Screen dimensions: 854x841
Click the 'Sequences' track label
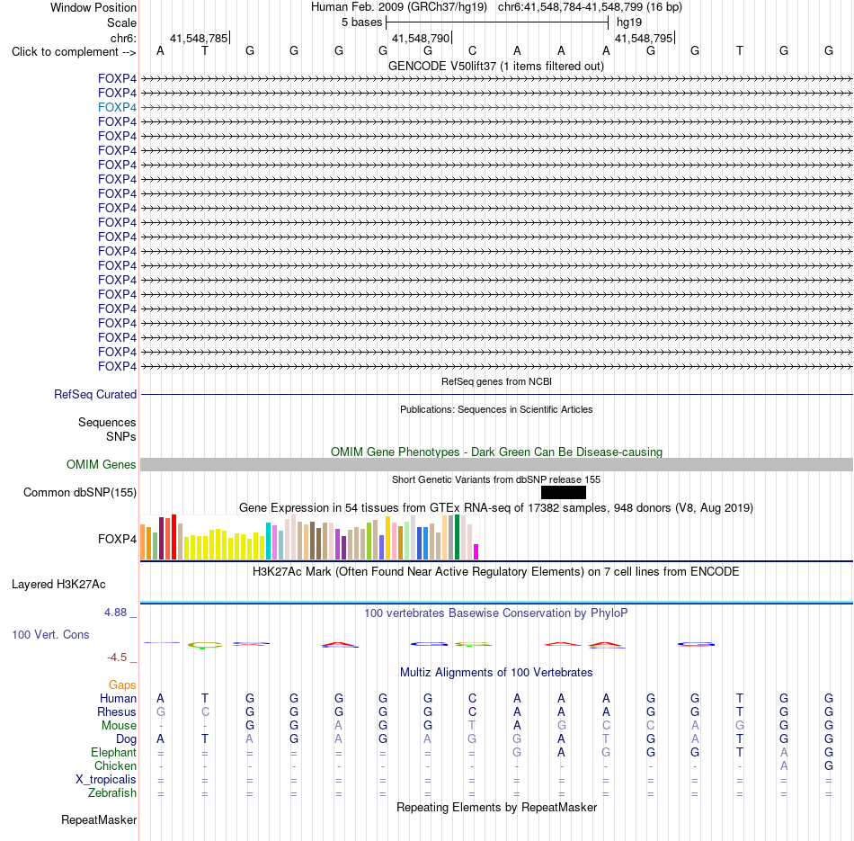coord(107,423)
